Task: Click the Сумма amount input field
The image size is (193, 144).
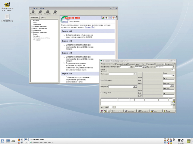Action: (169, 75)
